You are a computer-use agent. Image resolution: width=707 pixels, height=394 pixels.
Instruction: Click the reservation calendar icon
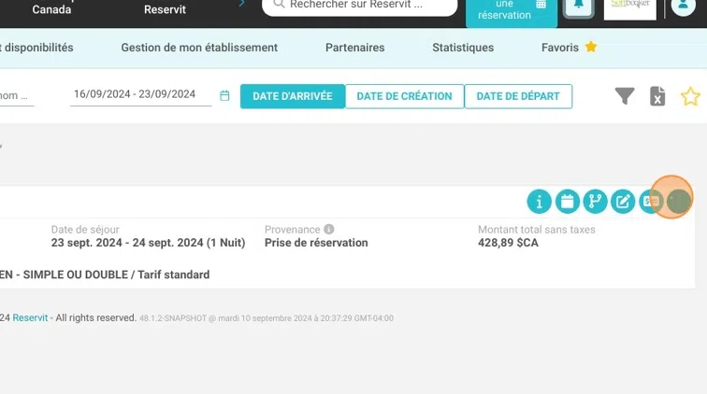click(568, 202)
